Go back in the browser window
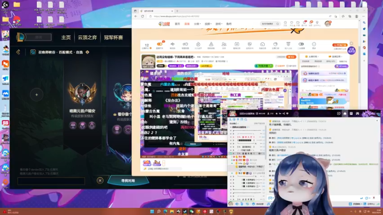Viewport: 383px width, 215px height. click(136, 16)
